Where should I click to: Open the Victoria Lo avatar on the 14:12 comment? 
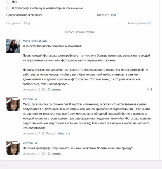[13, 104]
